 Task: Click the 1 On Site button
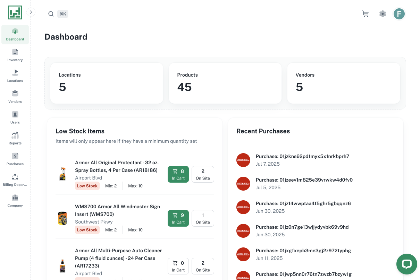tap(203, 218)
